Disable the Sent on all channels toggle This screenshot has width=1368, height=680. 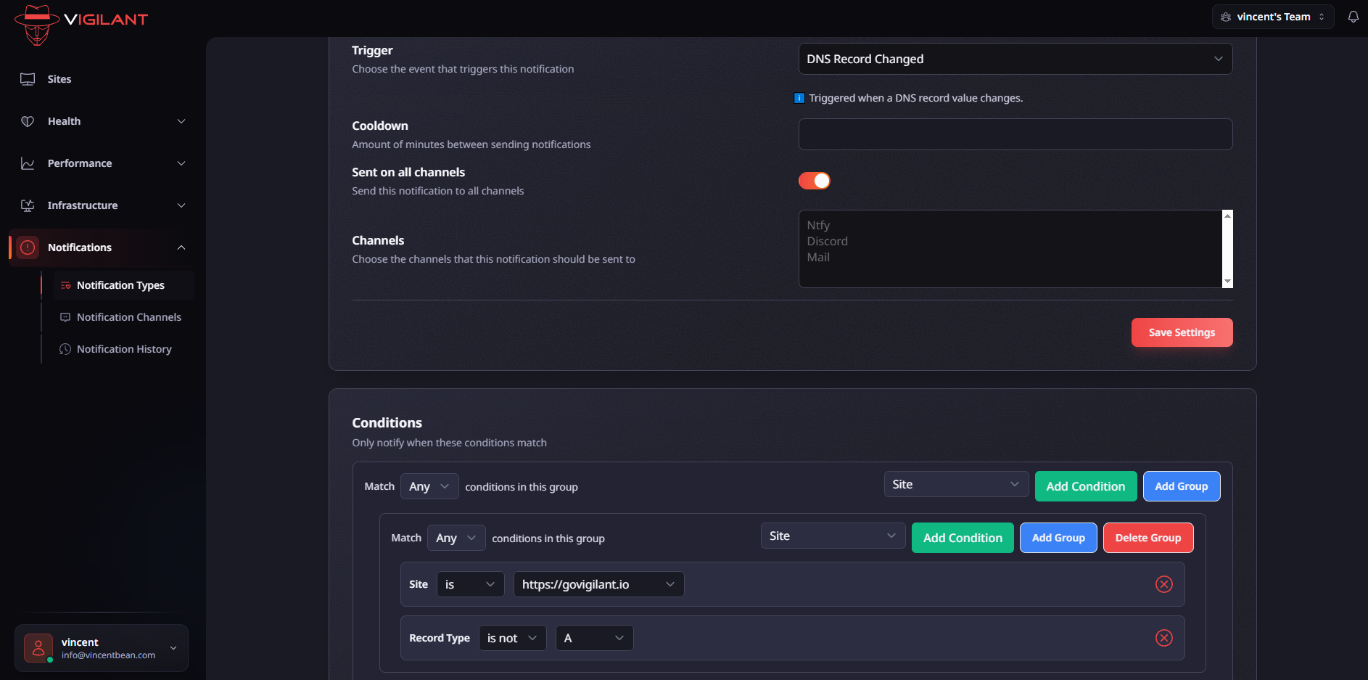point(814,181)
